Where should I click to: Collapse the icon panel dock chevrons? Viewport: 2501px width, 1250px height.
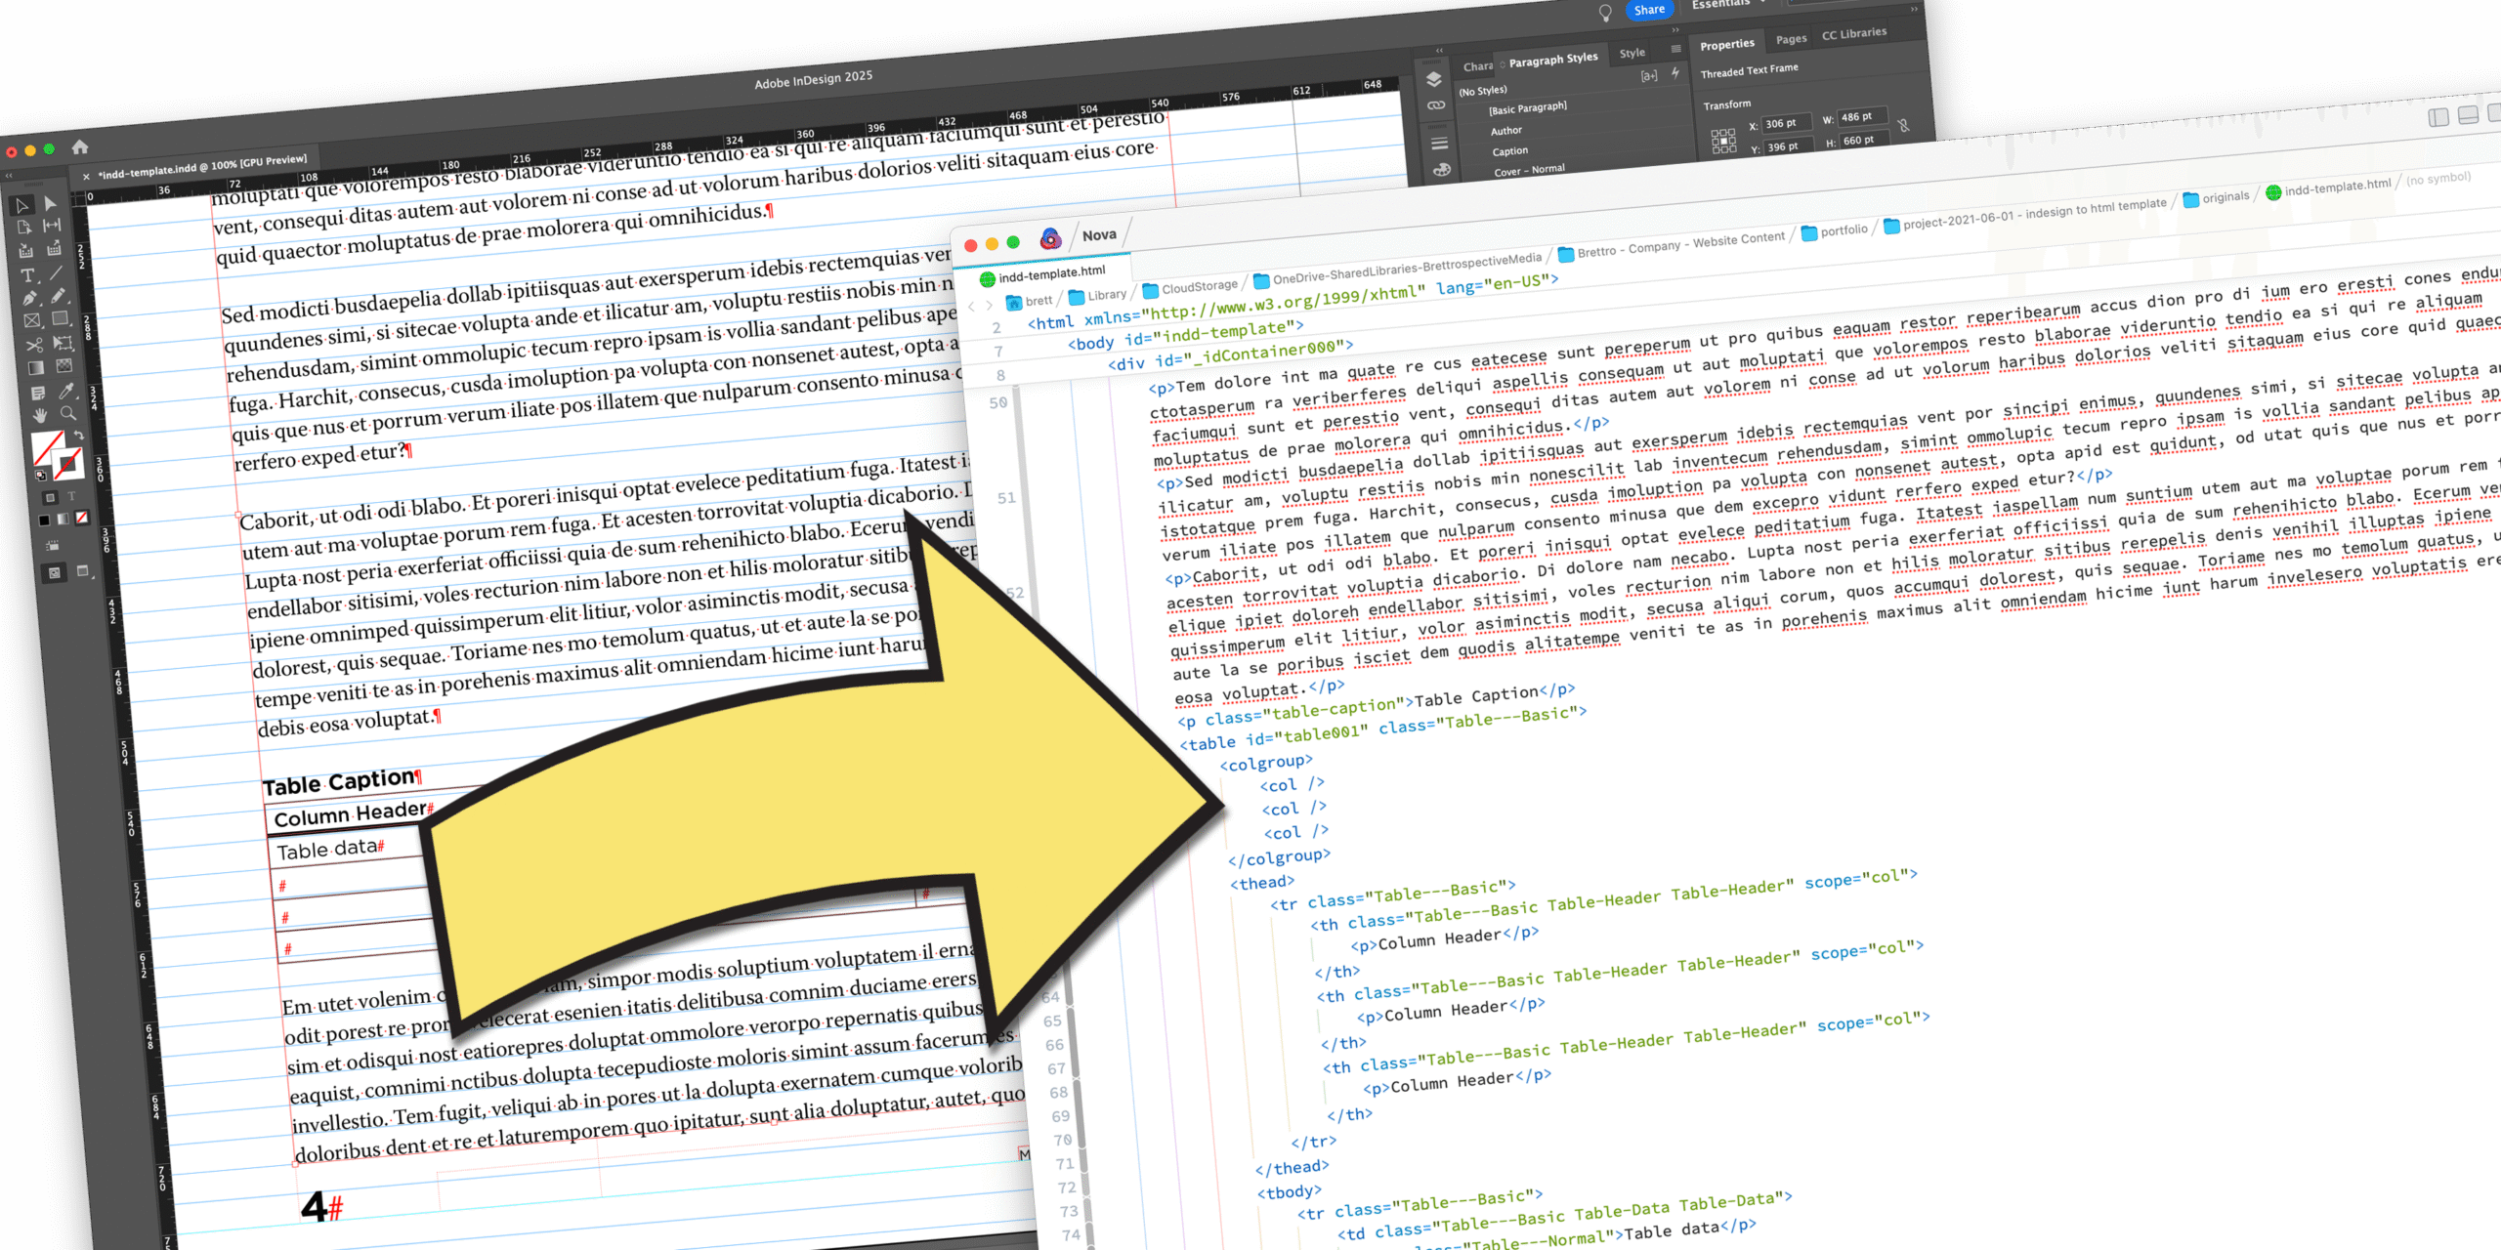point(1439,51)
